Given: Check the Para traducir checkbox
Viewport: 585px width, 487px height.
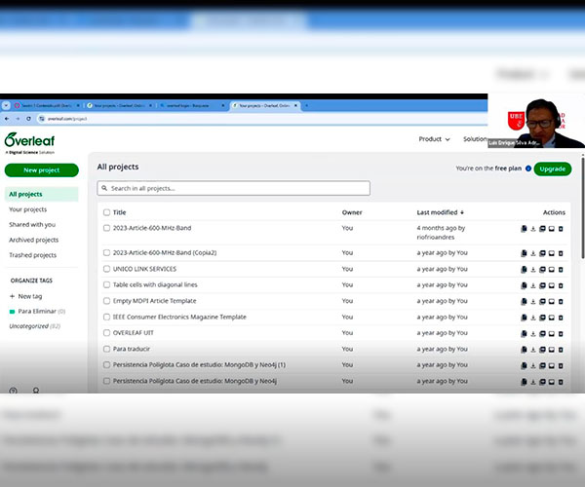Looking at the screenshot, I should coord(106,349).
